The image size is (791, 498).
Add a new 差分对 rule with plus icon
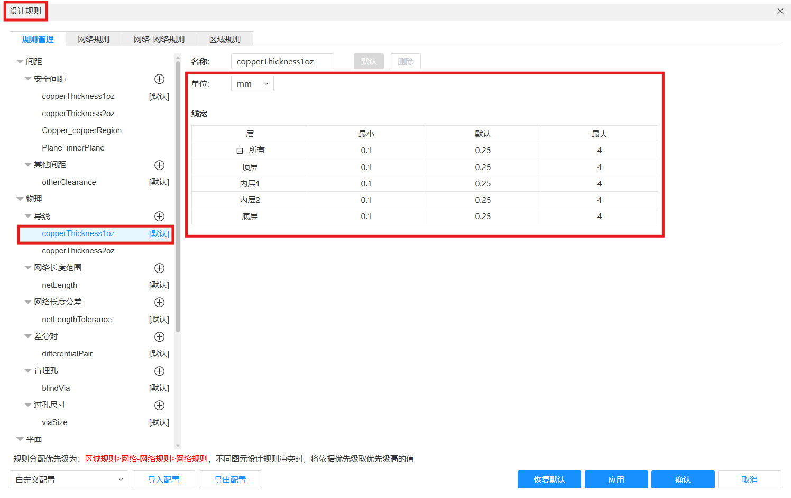point(159,336)
